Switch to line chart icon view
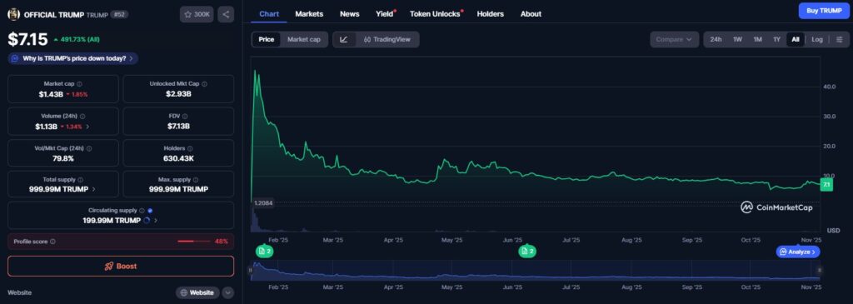The width and height of the screenshot is (853, 304). (344, 39)
